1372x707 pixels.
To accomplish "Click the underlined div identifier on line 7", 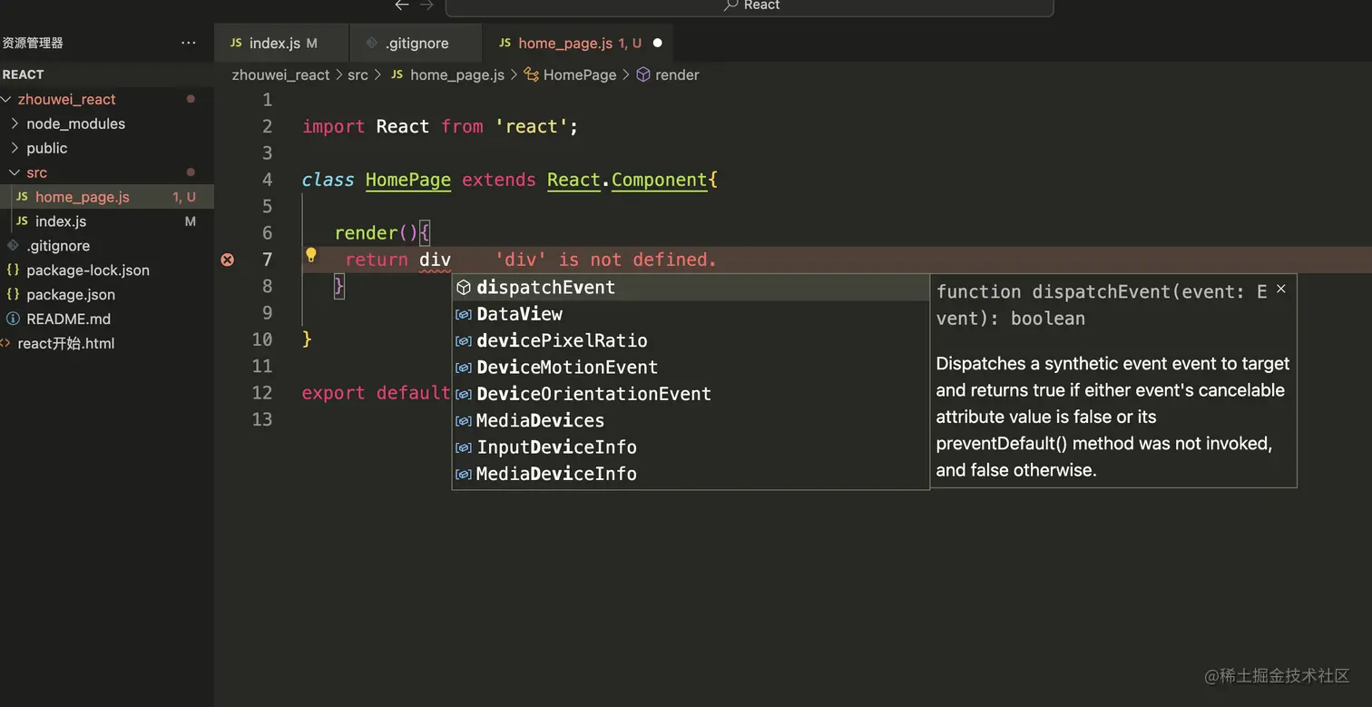I will pos(435,260).
